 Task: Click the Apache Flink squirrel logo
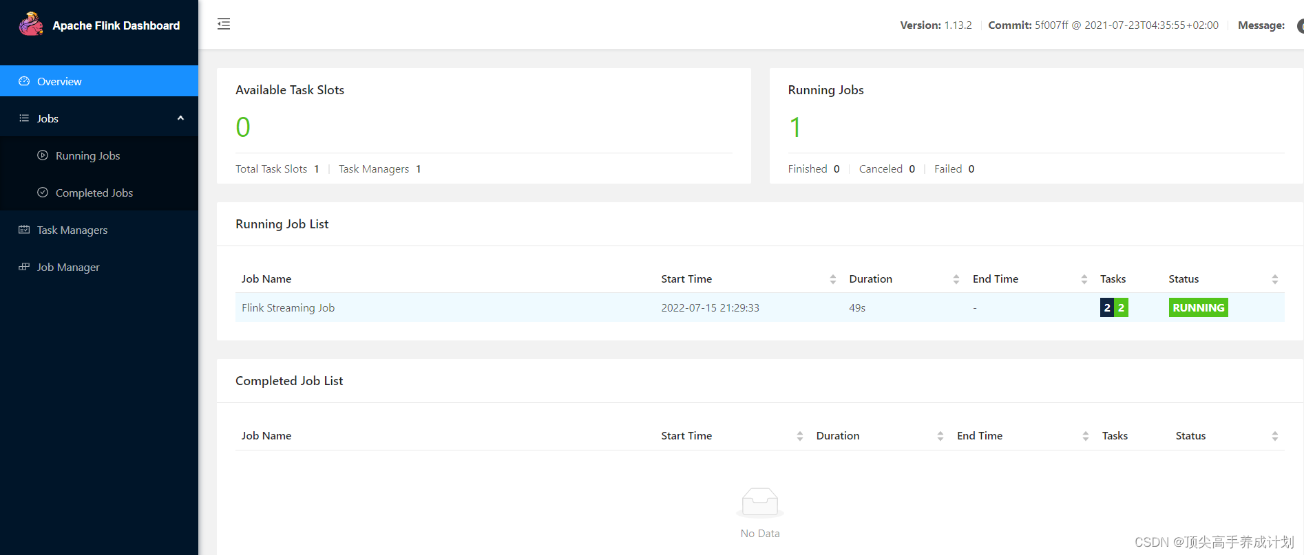(x=31, y=25)
